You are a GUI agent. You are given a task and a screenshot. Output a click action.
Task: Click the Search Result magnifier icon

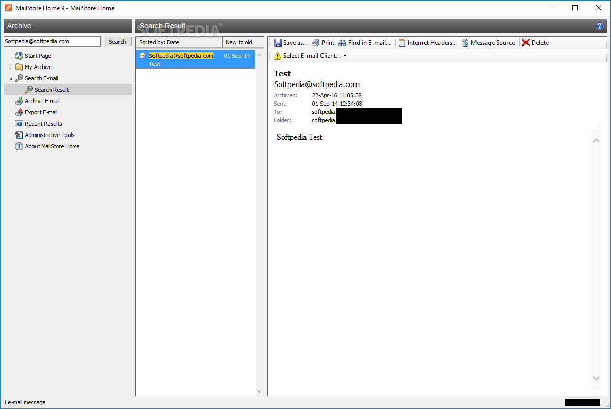(29, 89)
